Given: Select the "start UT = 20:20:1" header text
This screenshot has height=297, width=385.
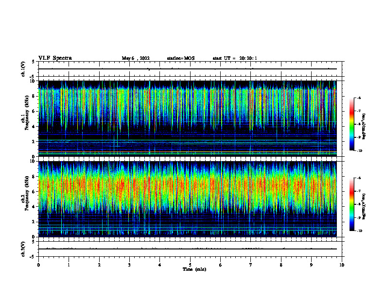Looking at the screenshot, I should [235, 58].
